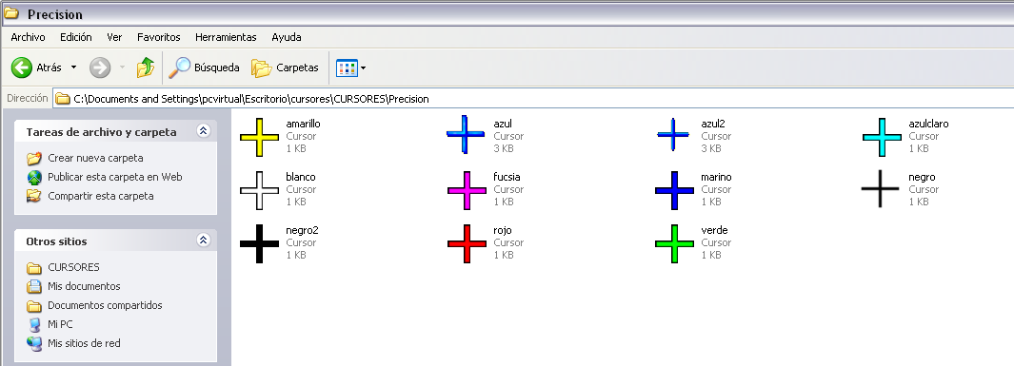This screenshot has height=366, width=1014.
Task: Click the 'marino' file name text
Action: pos(717,177)
